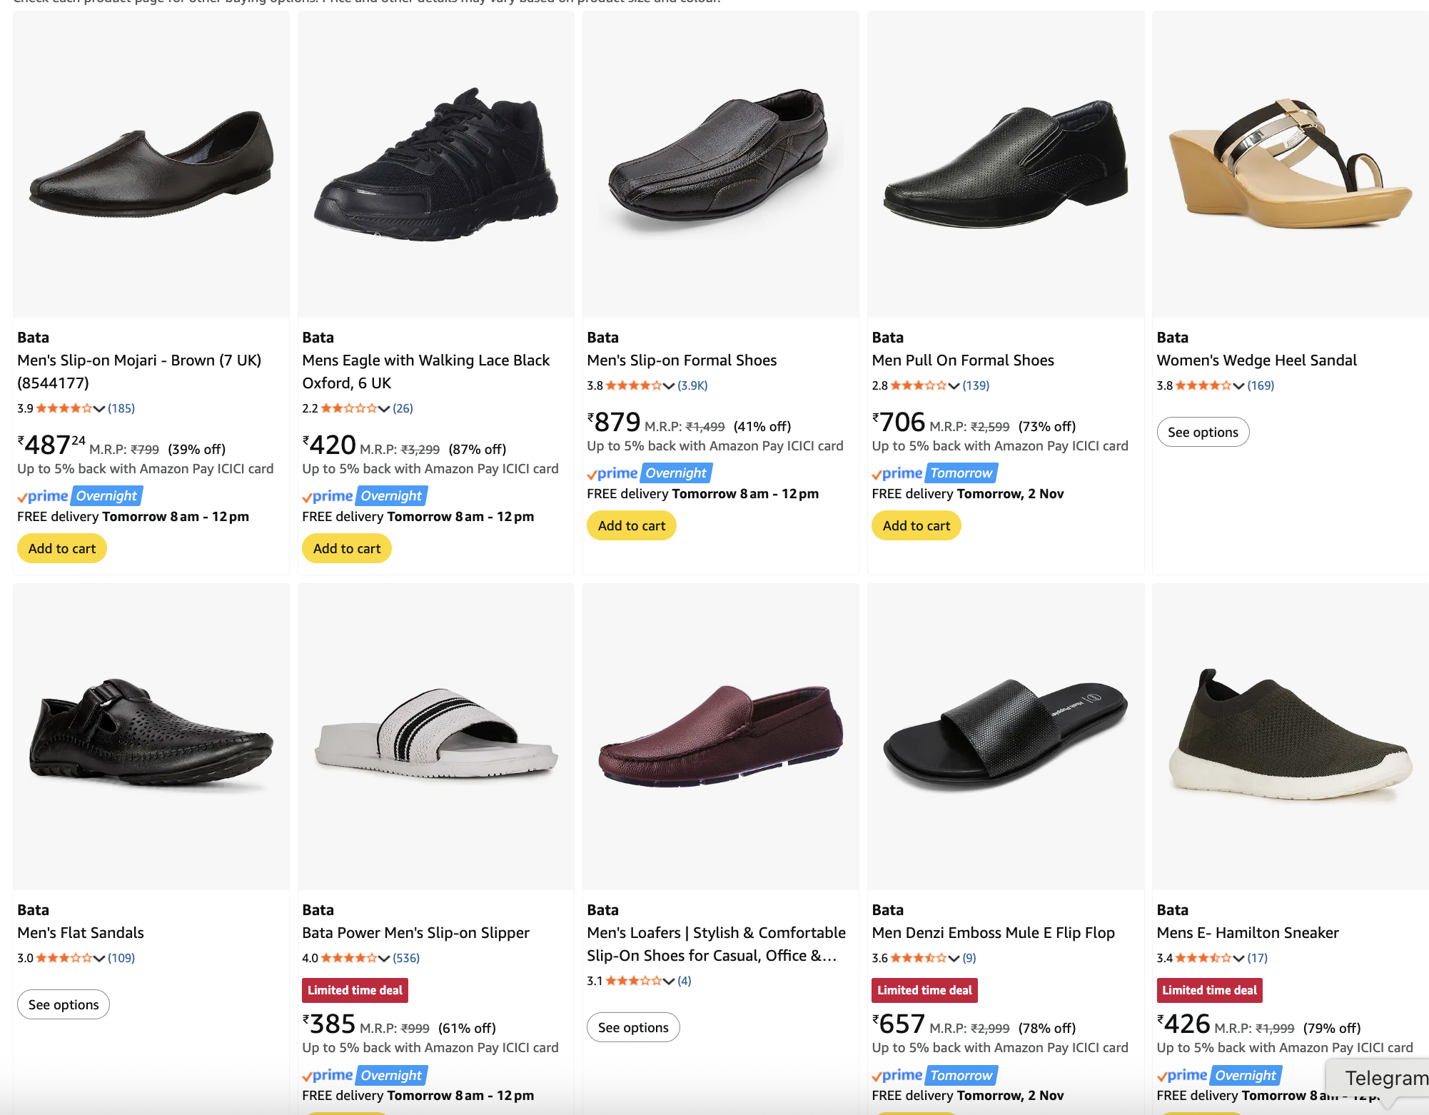1429x1115 pixels.
Task: See options for Women's Wedge Heel Sandal
Action: 1202,432
